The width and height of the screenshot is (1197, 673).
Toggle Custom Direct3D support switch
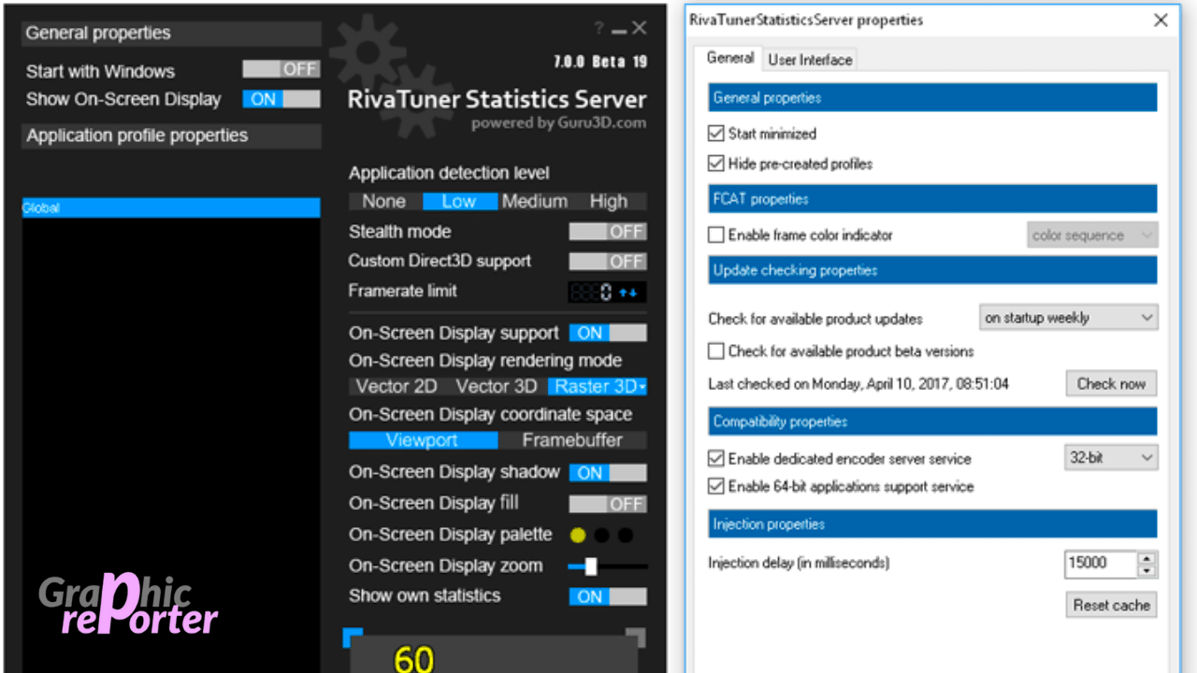coord(608,261)
